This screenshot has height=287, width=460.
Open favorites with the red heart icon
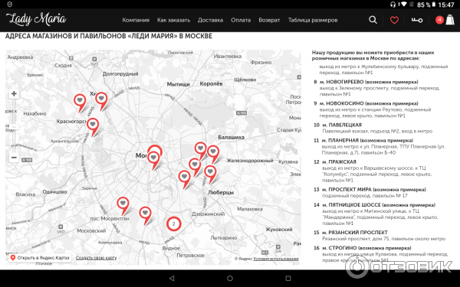pyautogui.click(x=394, y=20)
